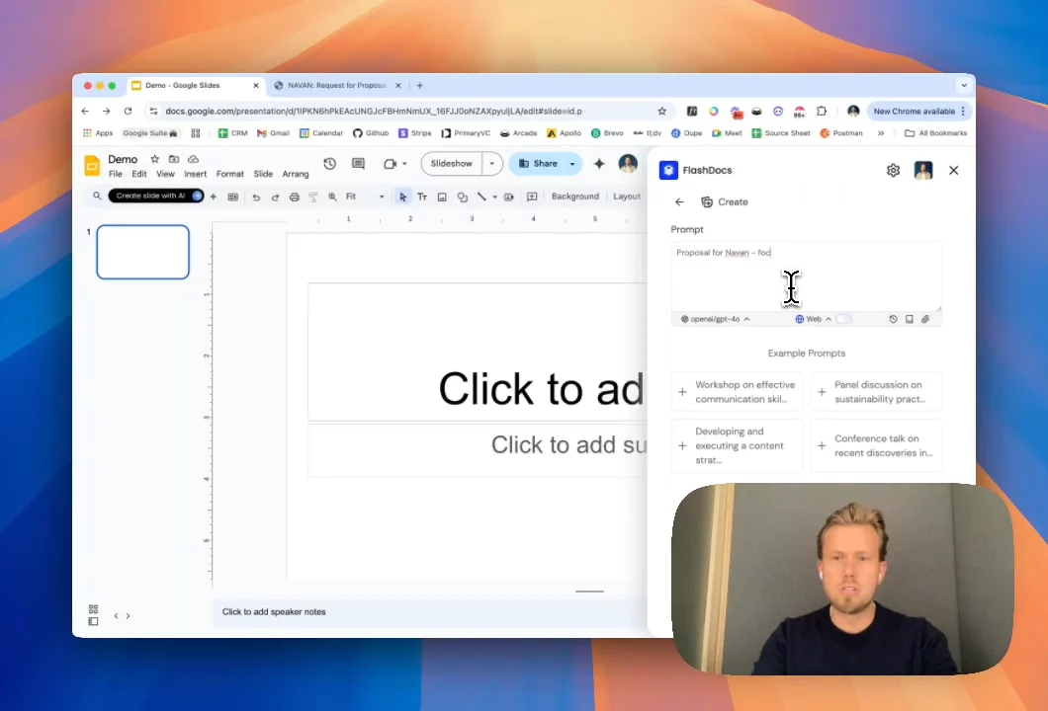Click the Background button in toolbar
This screenshot has height=711, width=1048.
tap(574, 197)
